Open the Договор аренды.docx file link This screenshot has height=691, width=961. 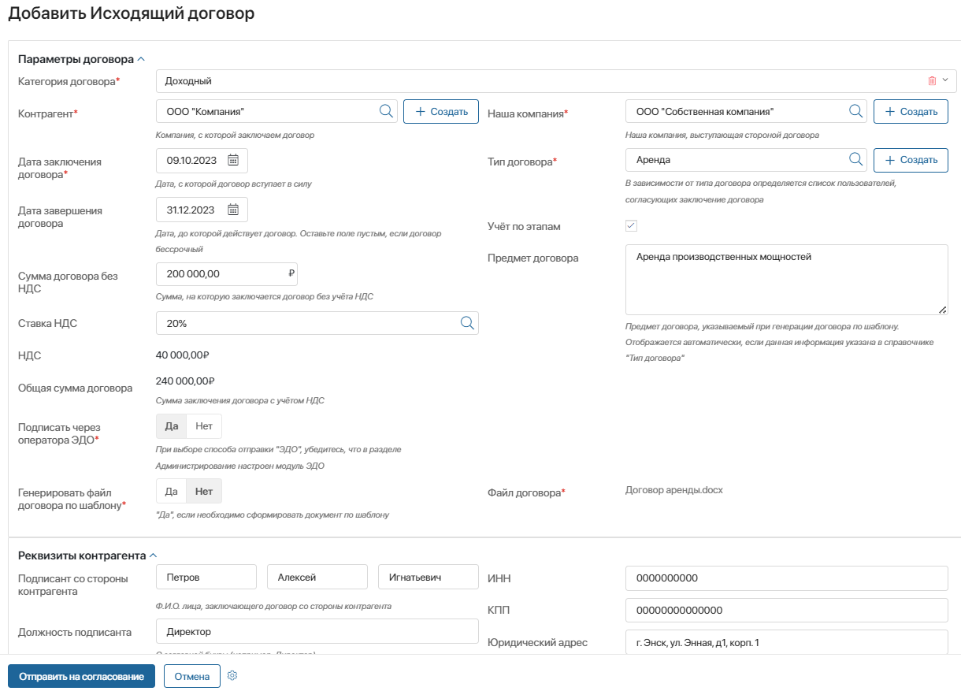(674, 490)
